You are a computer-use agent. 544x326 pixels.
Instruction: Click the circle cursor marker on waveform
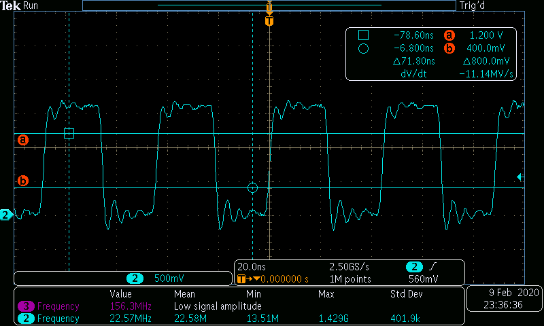pyautogui.click(x=252, y=187)
